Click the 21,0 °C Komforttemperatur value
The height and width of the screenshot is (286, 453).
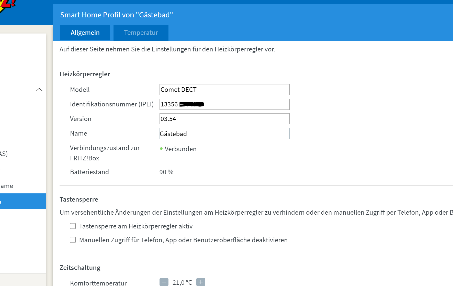coord(182,282)
